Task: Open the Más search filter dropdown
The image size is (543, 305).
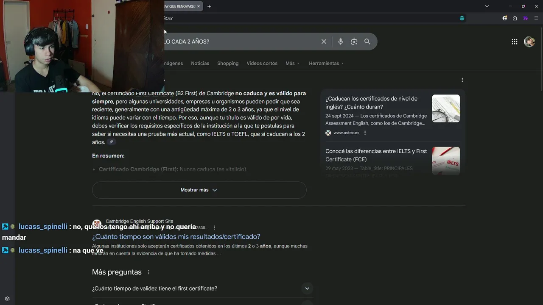Action: [292, 63]
